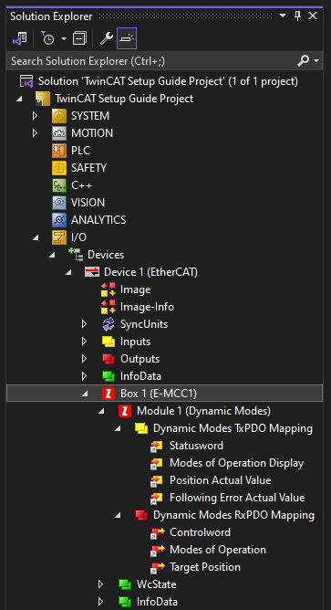This screenshot has height=610, width=331.
Task: Click the green WcState icon
Action: pos(125,584)
